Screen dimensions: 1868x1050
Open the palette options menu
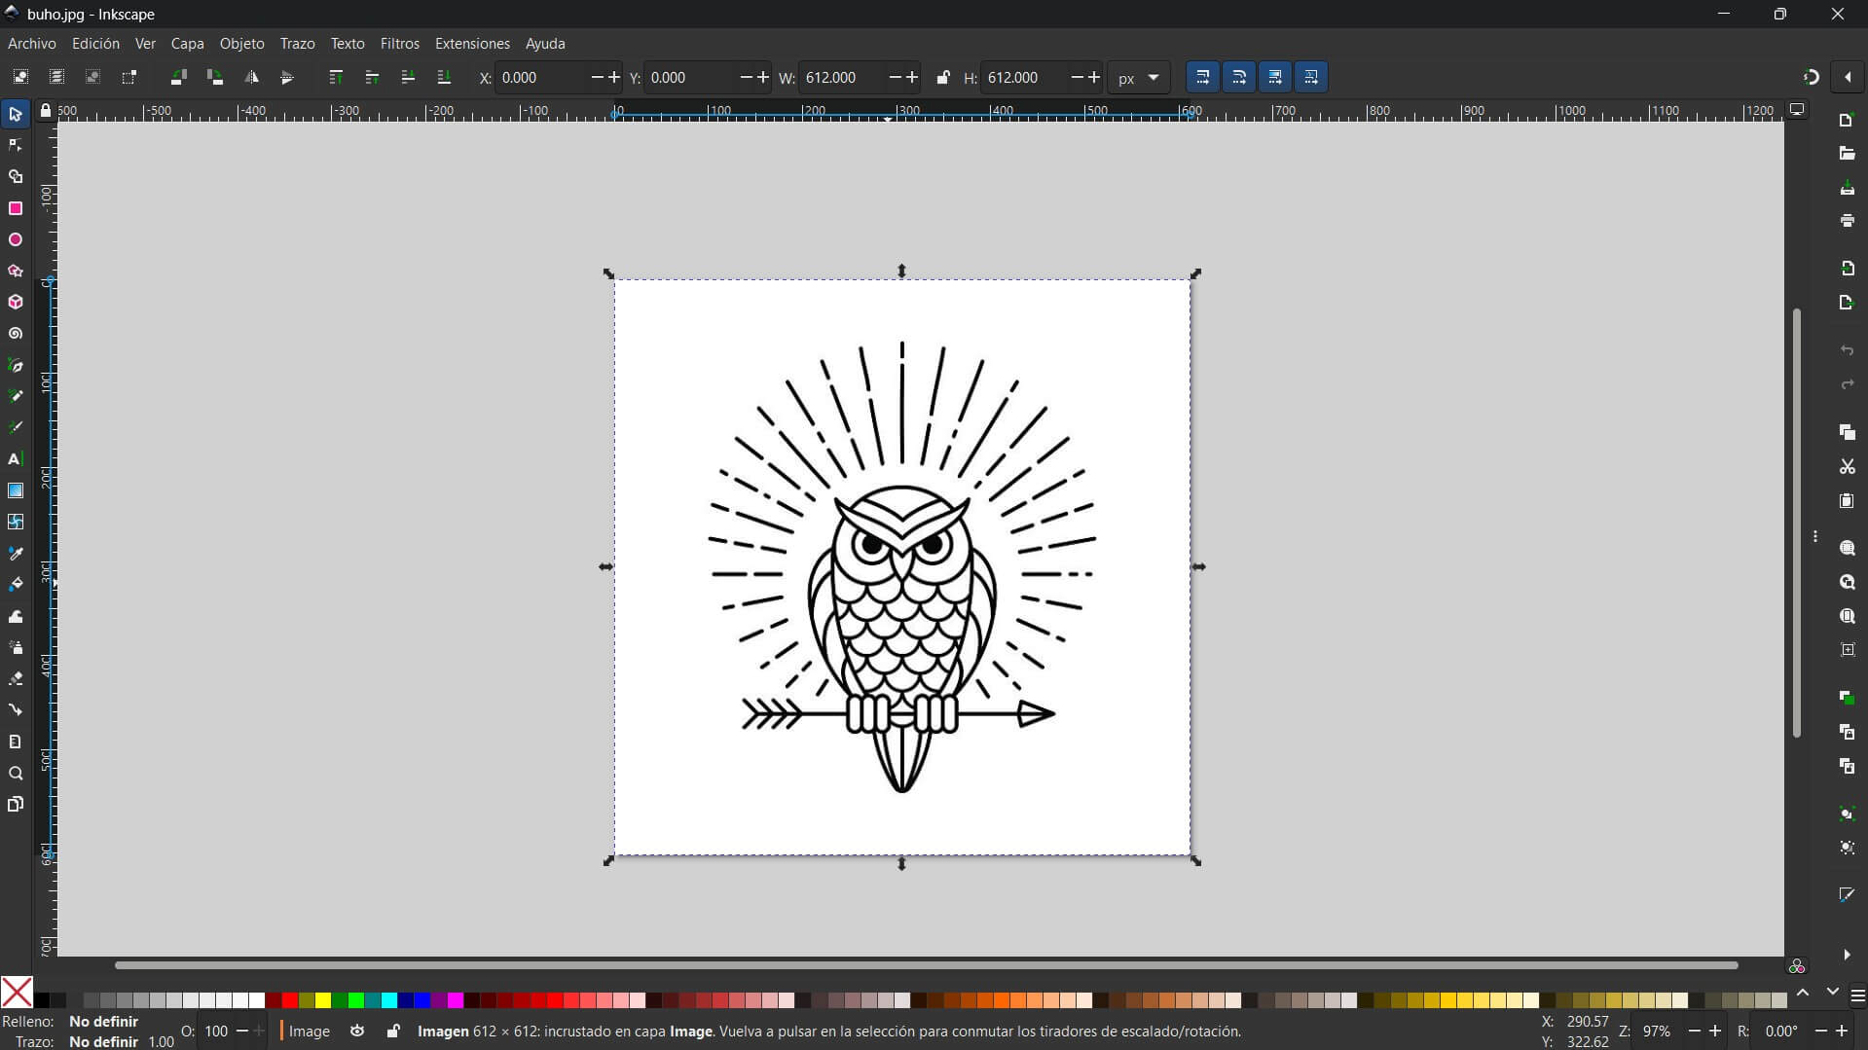click(1857, 996)
